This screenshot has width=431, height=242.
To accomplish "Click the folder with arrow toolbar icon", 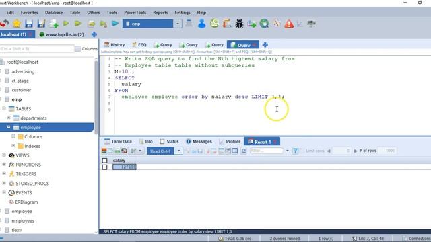I will 92,24.
